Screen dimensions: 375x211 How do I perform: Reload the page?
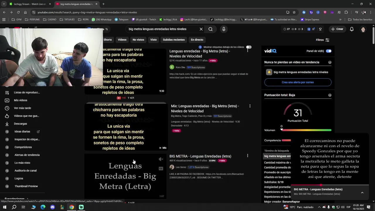pos(18,12)
